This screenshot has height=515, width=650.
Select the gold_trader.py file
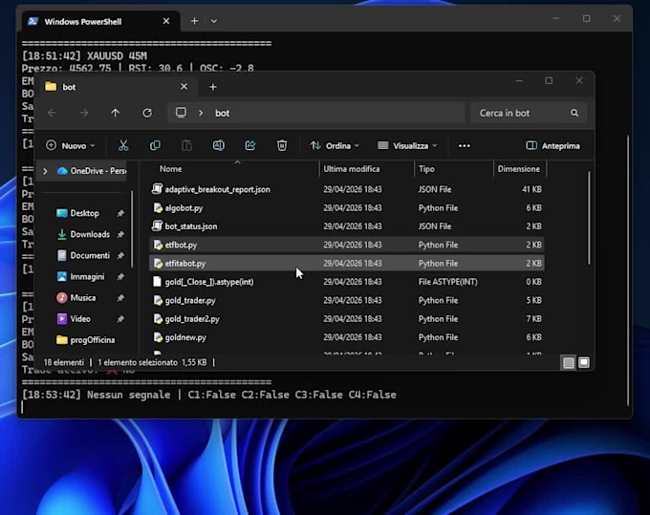click(x=347, y=300)
